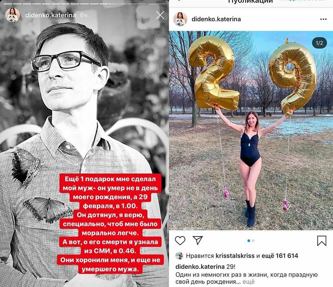The image size is (333, 287).
Task: Tap the didenko.katerina username above the post
Action: point(216,19)
